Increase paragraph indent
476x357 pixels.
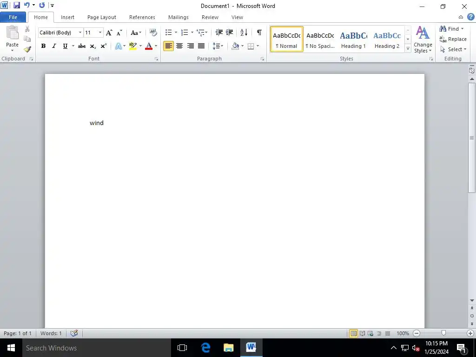point(230,33)
